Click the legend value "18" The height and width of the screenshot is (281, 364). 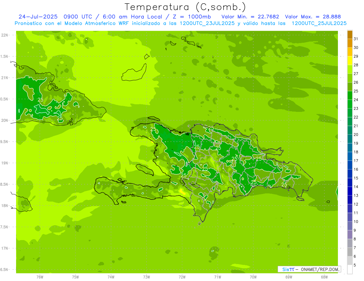tap(356, 152)
